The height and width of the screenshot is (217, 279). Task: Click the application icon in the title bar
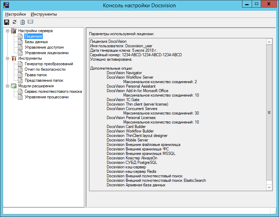6,5
